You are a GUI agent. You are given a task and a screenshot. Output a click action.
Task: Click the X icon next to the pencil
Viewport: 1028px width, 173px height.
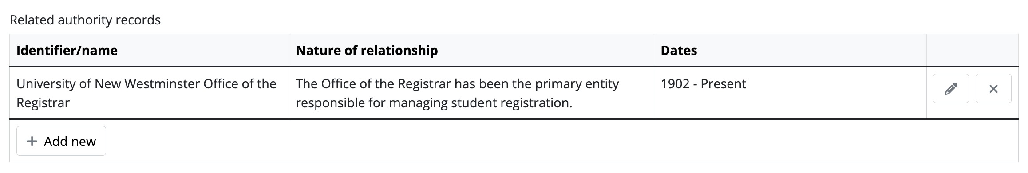pyautogui.click(x=993, y=89)
